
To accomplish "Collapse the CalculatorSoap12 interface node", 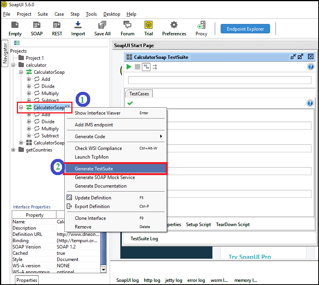I will 21,107.
